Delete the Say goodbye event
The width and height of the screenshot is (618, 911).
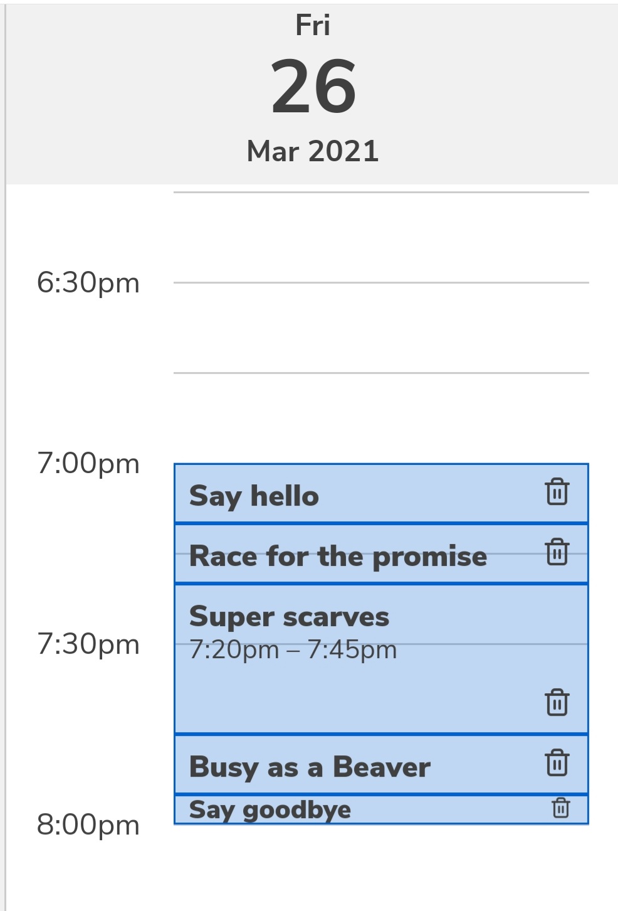(560, 808)
